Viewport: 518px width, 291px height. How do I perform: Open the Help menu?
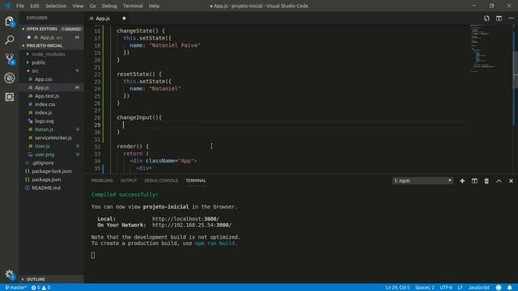coord(154,6)
